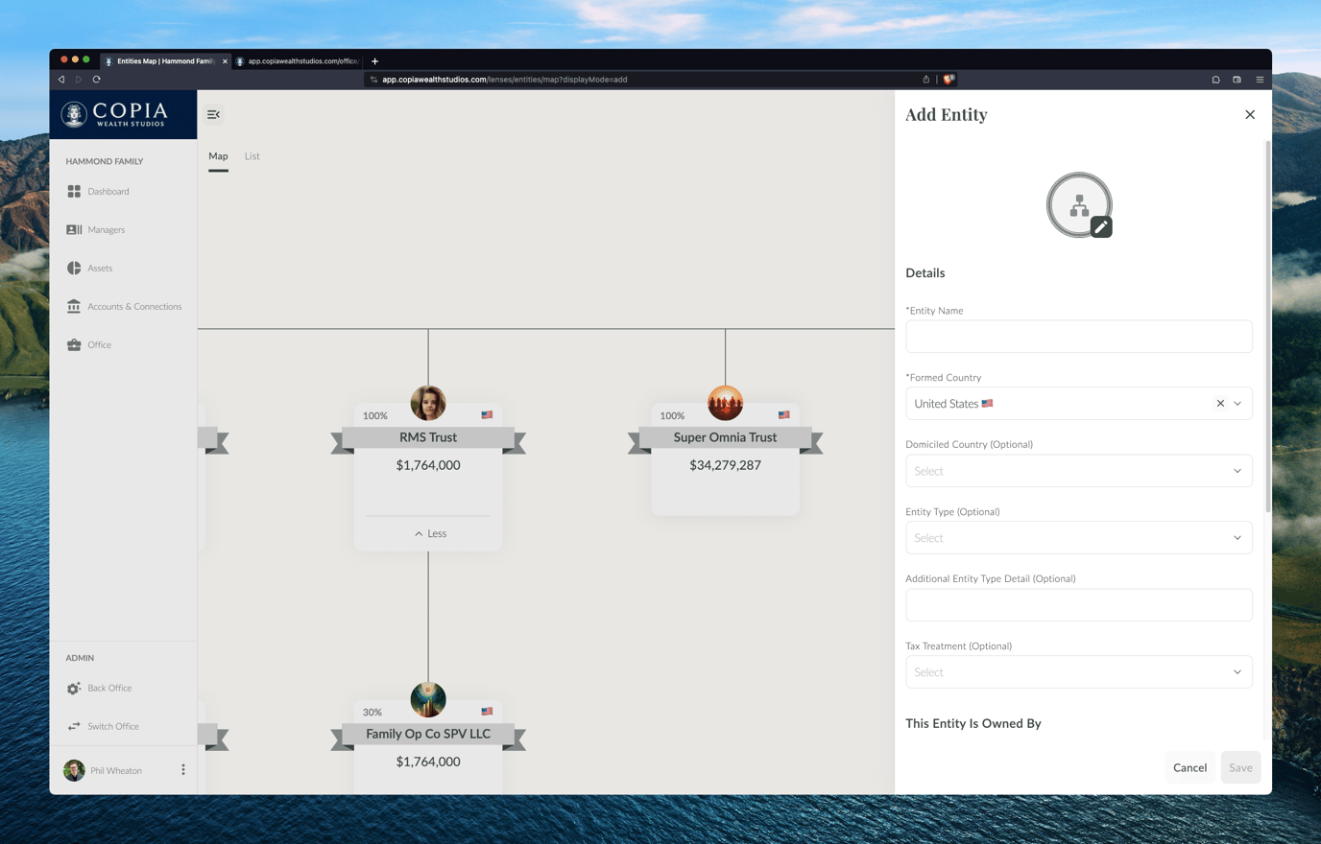1321x844 pixels.
Task: Save the new entity
Action: coord(1240,767)
